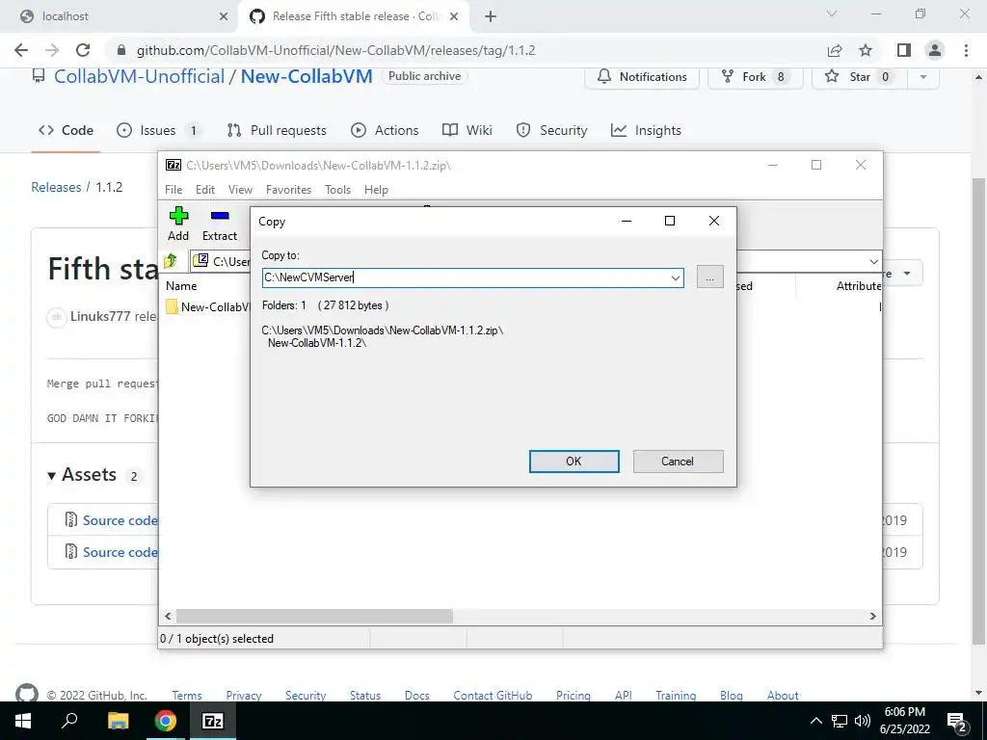
Task: Collapse the Assets section triangle
Action: (x=52, y=476)
